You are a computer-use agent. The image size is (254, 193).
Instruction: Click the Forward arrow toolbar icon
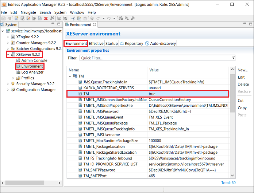coord(109,19)
